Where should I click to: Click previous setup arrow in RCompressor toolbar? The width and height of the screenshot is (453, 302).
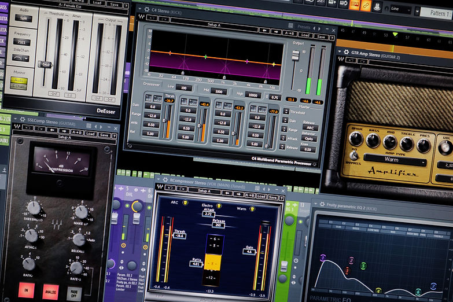click(227, 193)
